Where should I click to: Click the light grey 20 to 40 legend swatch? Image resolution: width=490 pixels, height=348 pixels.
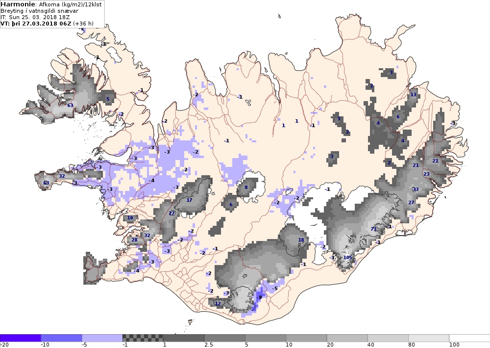pyautogui.click(x=347, y=338)
